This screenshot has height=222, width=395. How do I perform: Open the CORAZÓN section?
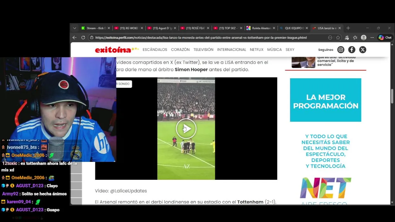pos(180,50)
